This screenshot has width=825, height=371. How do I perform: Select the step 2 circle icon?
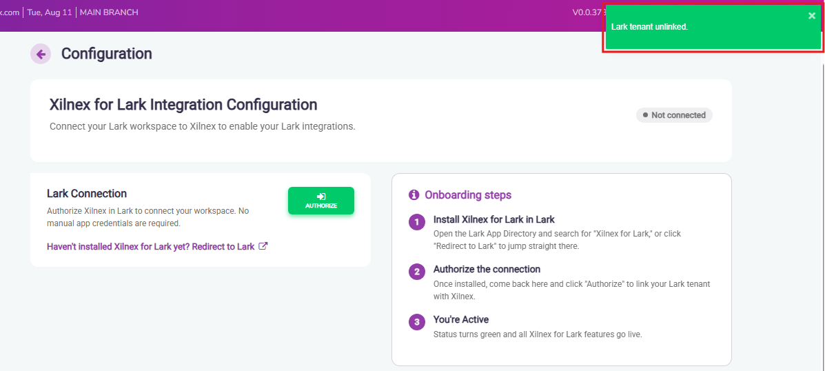tap(417, 272)
